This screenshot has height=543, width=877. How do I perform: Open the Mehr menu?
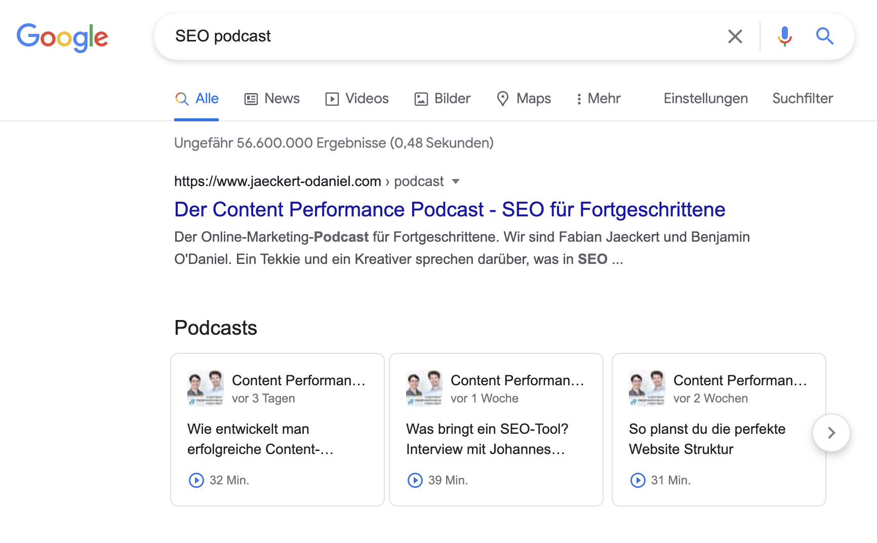click(x=599, y=99)
